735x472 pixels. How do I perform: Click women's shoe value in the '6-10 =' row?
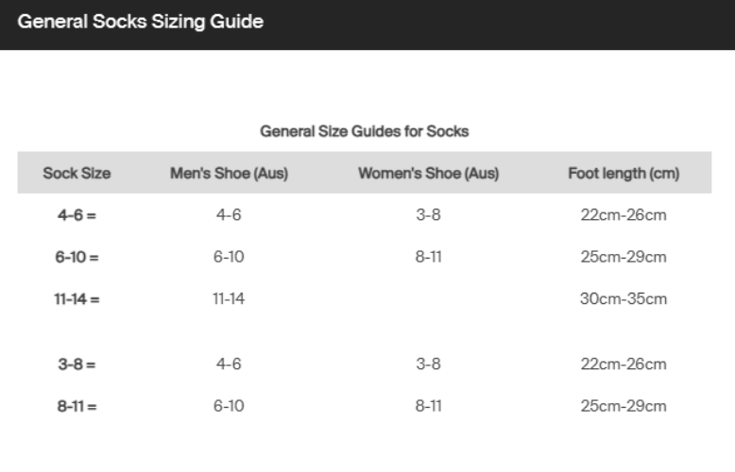(x=428, y=257)
